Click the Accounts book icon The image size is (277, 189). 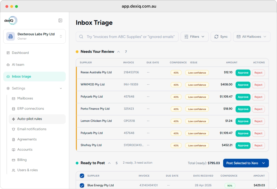coord(14,150)
